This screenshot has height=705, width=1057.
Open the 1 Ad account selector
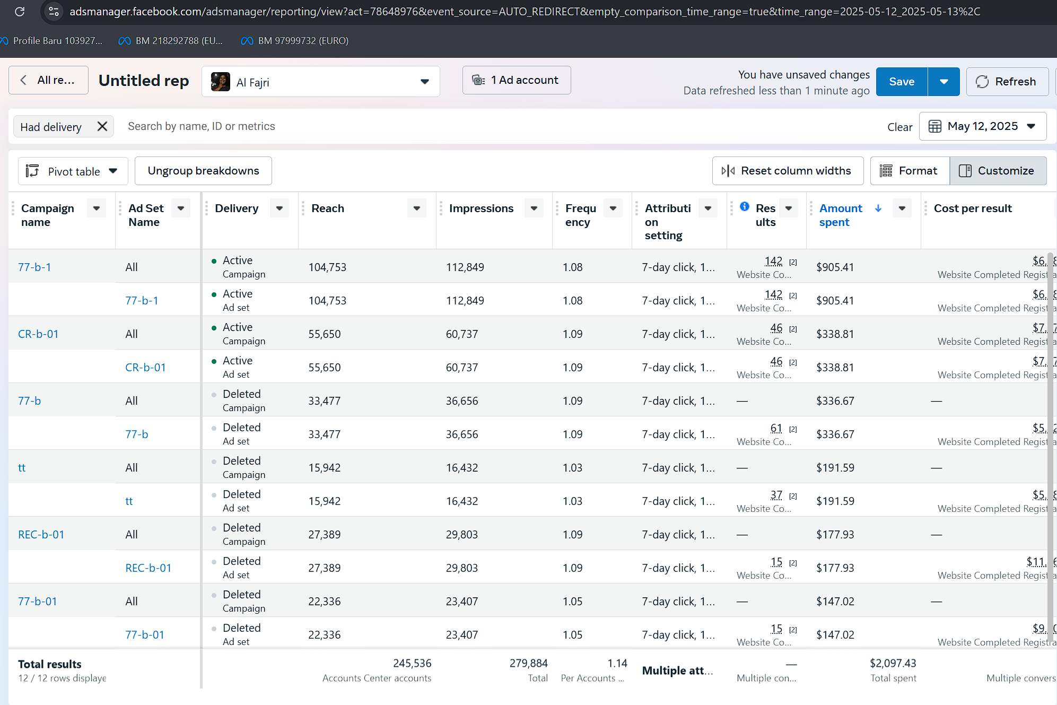pos(516,80)
